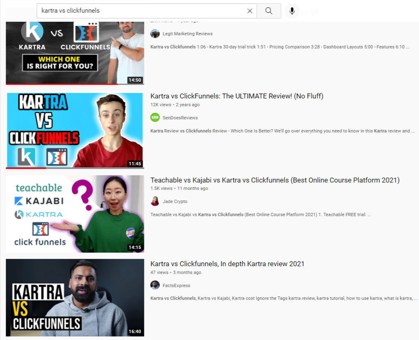
Task: Open 'Kartra vs ClickFunnels: The ULTIMATE Review!' title
Action: coord(237,96)
